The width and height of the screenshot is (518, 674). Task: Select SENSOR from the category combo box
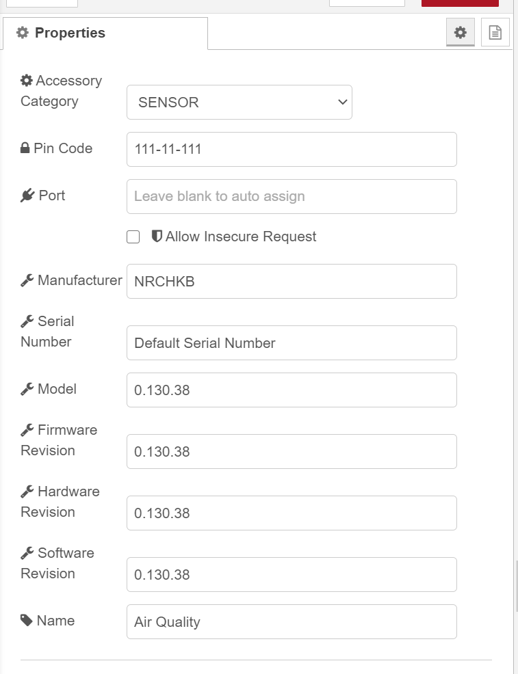(239, 101)
